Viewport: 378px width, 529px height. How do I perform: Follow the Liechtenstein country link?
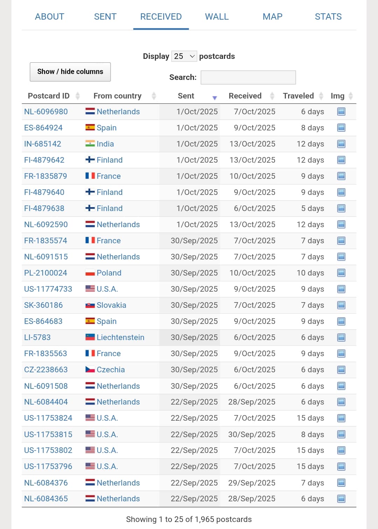coord(120,337)
